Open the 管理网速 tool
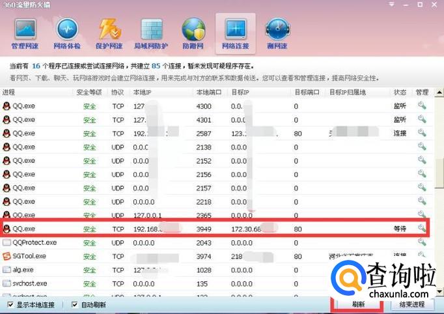Viewport: 444px width, 314px height. 25,33
